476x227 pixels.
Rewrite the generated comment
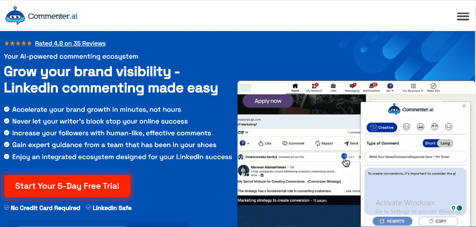[393, 221]
